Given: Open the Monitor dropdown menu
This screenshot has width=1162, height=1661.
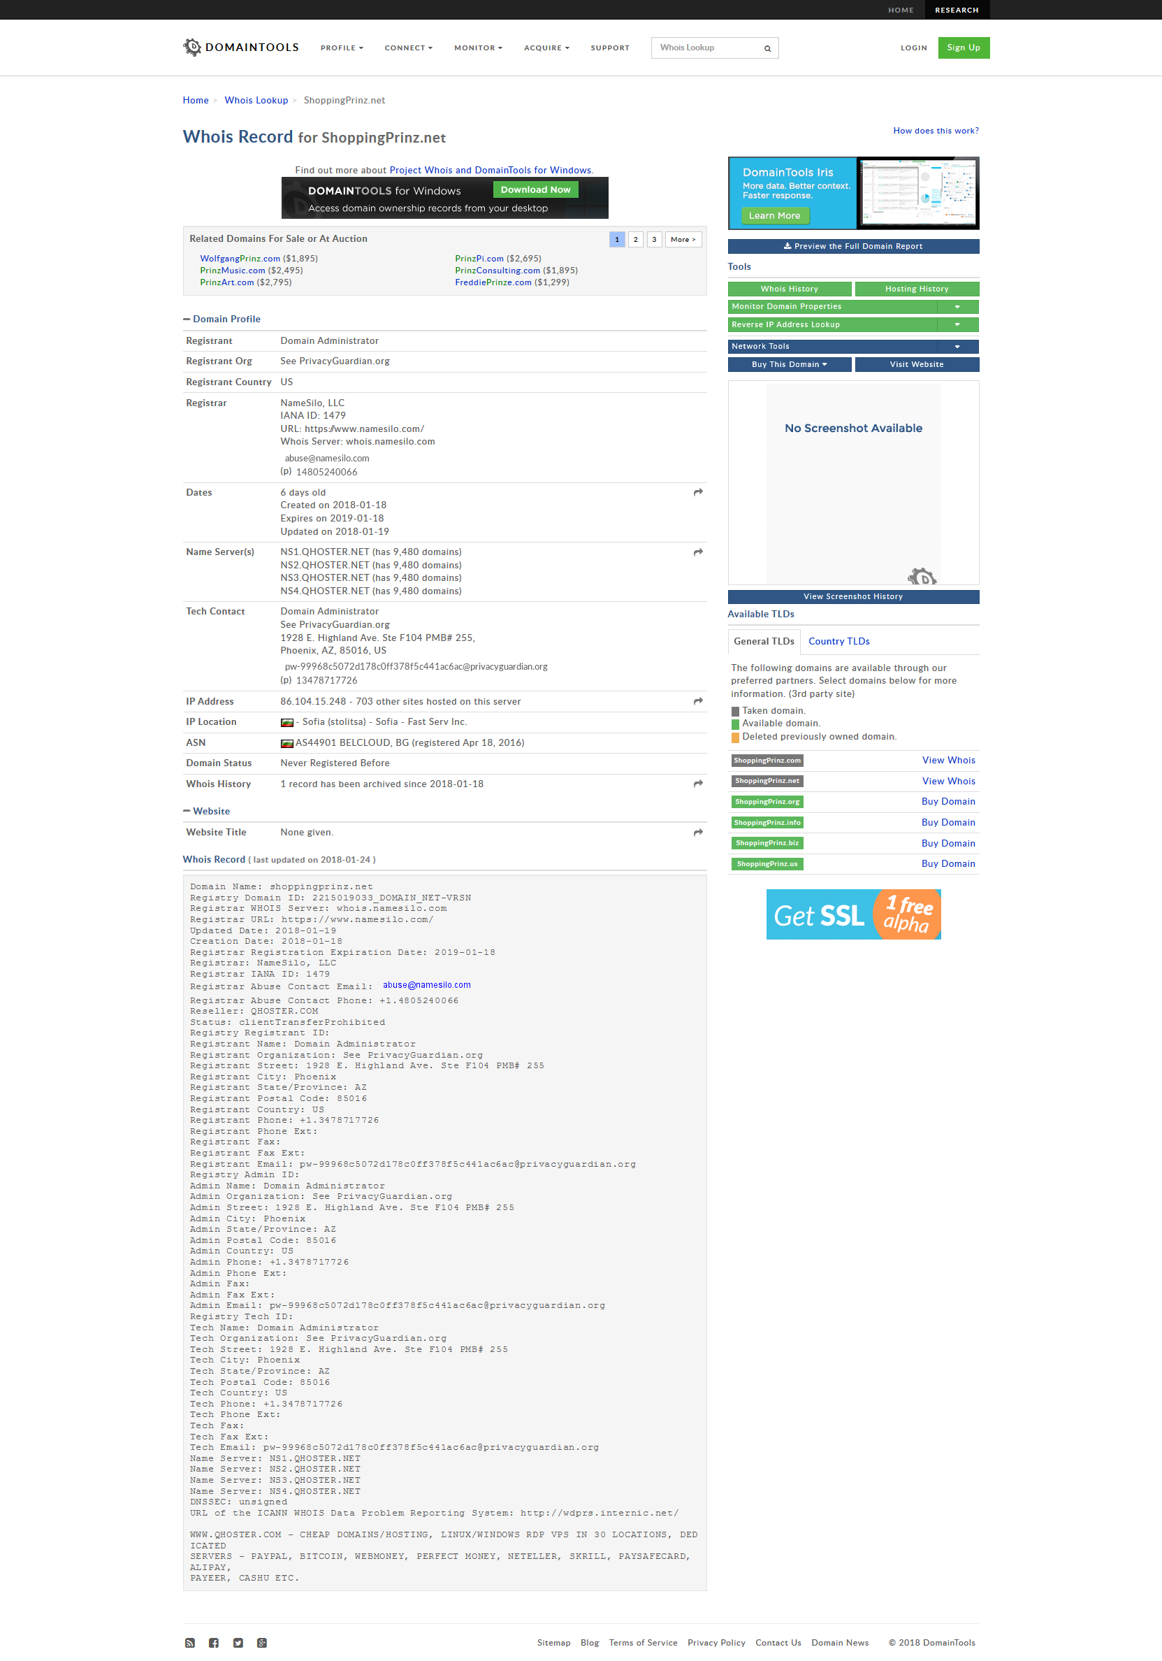Looking at the screenshot, I should [478, 48].
